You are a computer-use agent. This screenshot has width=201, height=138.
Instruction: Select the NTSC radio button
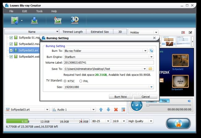click(x=65, y=81)
